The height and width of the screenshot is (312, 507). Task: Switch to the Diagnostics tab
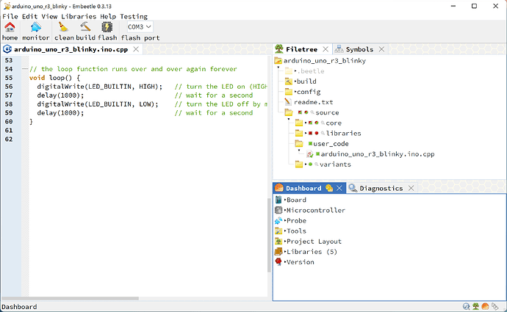[381, 188]
